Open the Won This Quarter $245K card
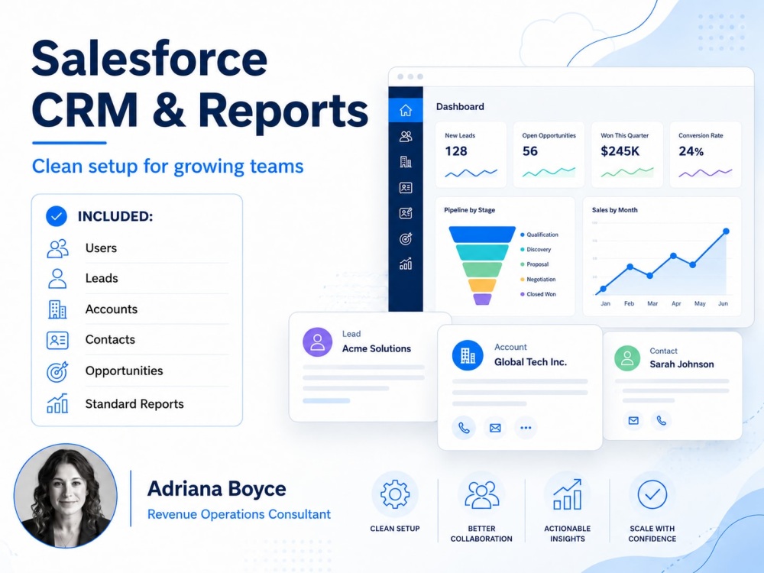The image size is (764, 573). point(627,154)
